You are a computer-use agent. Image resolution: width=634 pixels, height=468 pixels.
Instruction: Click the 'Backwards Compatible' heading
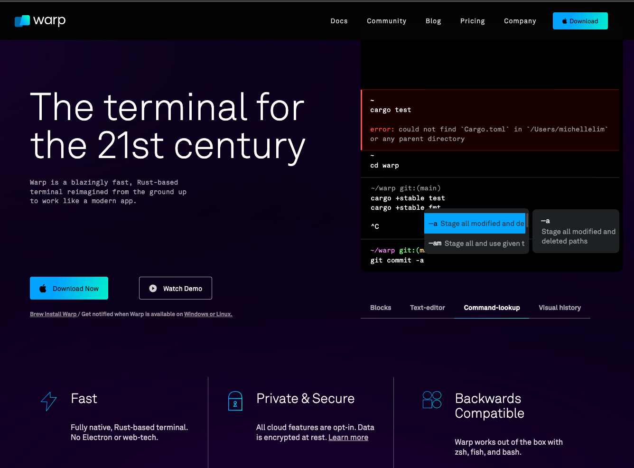click(x=489, y=406)
